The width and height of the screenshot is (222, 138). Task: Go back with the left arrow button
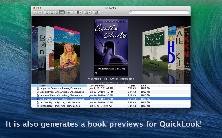point(35,12)
